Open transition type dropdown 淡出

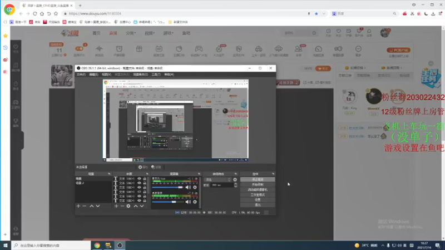click(217, 179)
